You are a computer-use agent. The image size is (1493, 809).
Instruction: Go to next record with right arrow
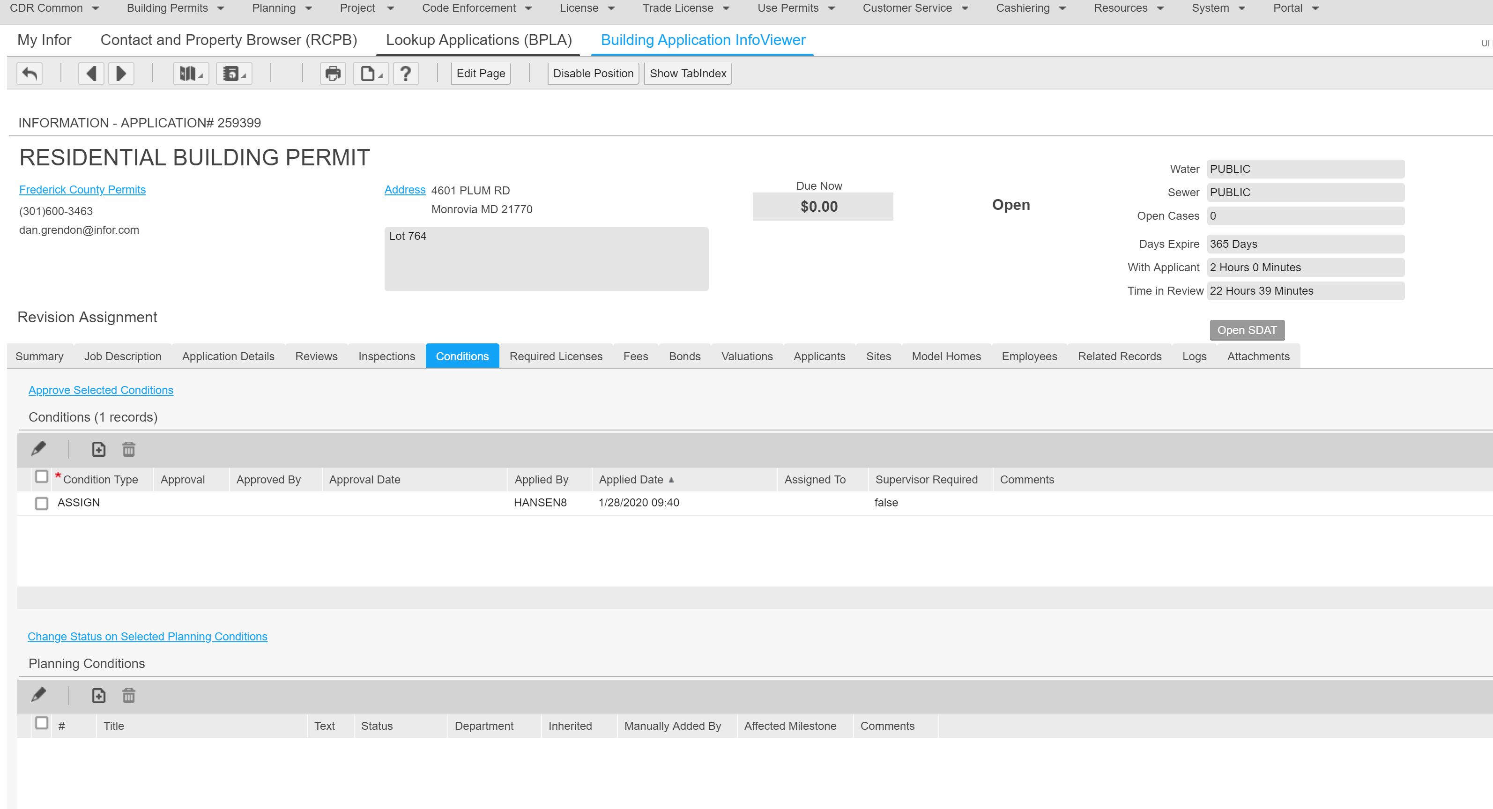click(x=121, y=74)
